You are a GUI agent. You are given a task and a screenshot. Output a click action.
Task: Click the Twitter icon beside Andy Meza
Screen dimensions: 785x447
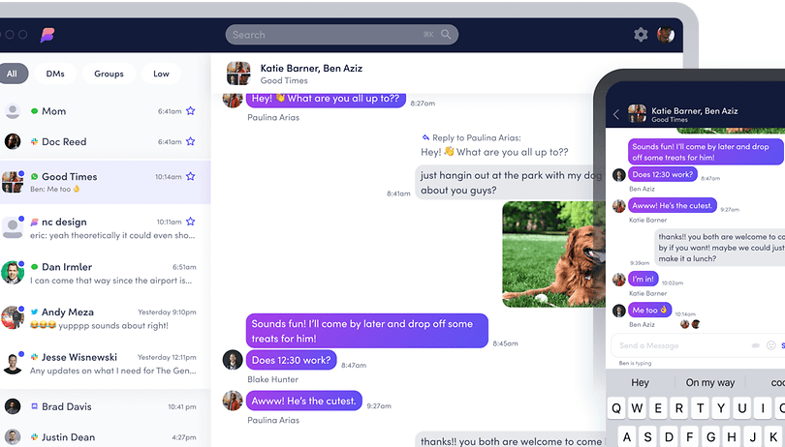coord(34,312)
